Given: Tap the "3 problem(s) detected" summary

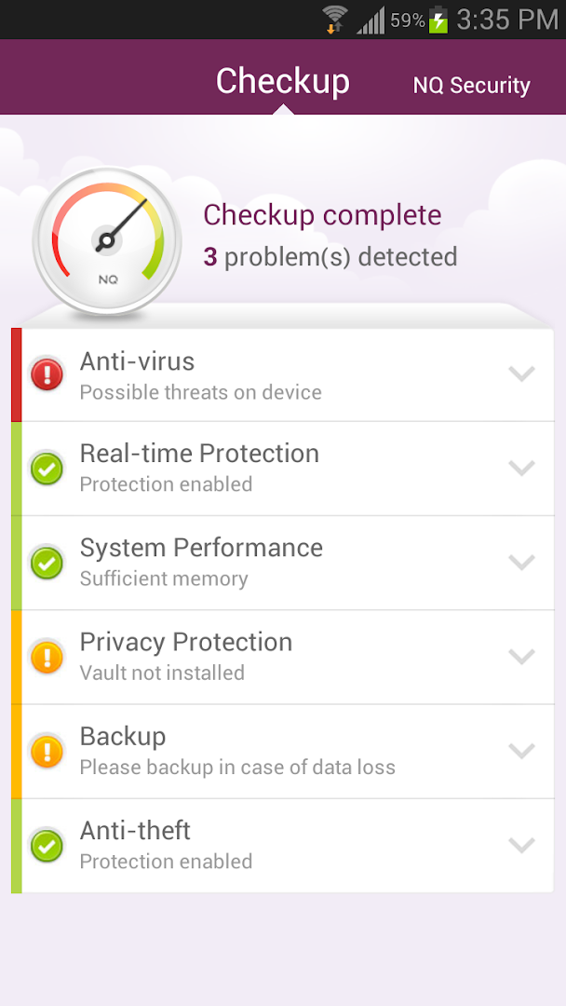Looking at the screenshot, I should tap(330, 256).
